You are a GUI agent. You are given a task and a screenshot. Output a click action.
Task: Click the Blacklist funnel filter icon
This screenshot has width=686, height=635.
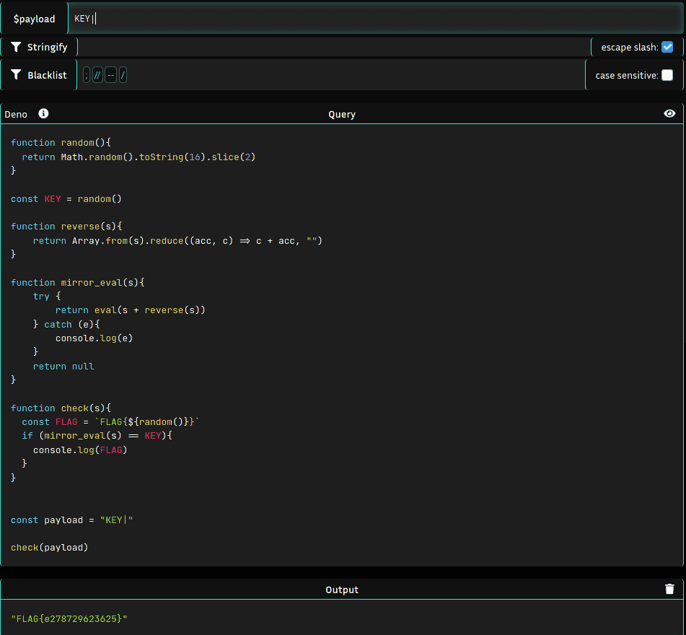(17, 74)
